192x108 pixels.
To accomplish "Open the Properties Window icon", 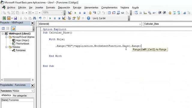I will 74,18.
